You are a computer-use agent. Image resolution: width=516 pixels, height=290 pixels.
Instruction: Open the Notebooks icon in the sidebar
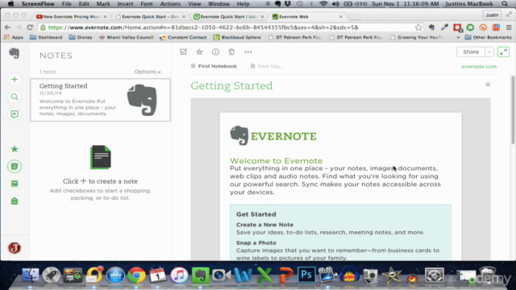point(15,184)
